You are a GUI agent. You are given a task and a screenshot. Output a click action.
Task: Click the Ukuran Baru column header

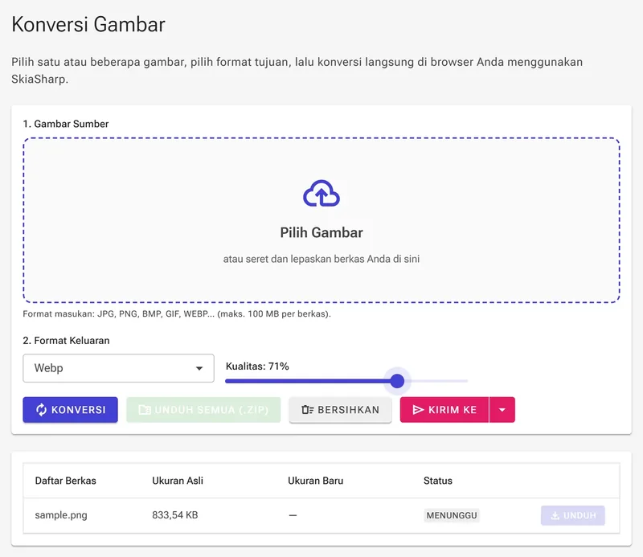(x=315, y=481)
